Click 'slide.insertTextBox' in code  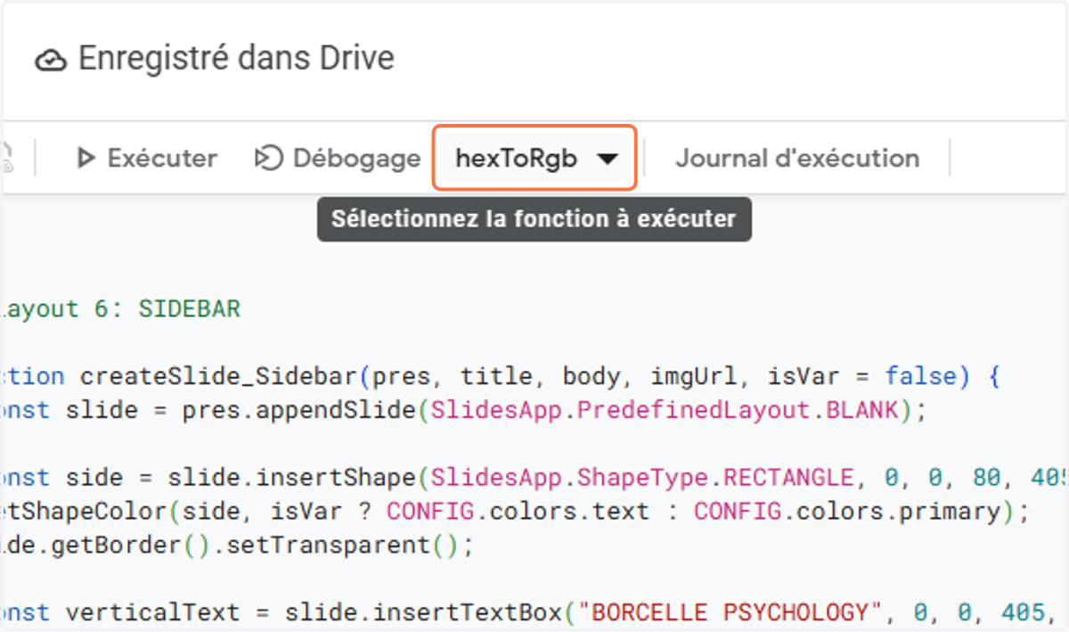[x=423, y=613]
